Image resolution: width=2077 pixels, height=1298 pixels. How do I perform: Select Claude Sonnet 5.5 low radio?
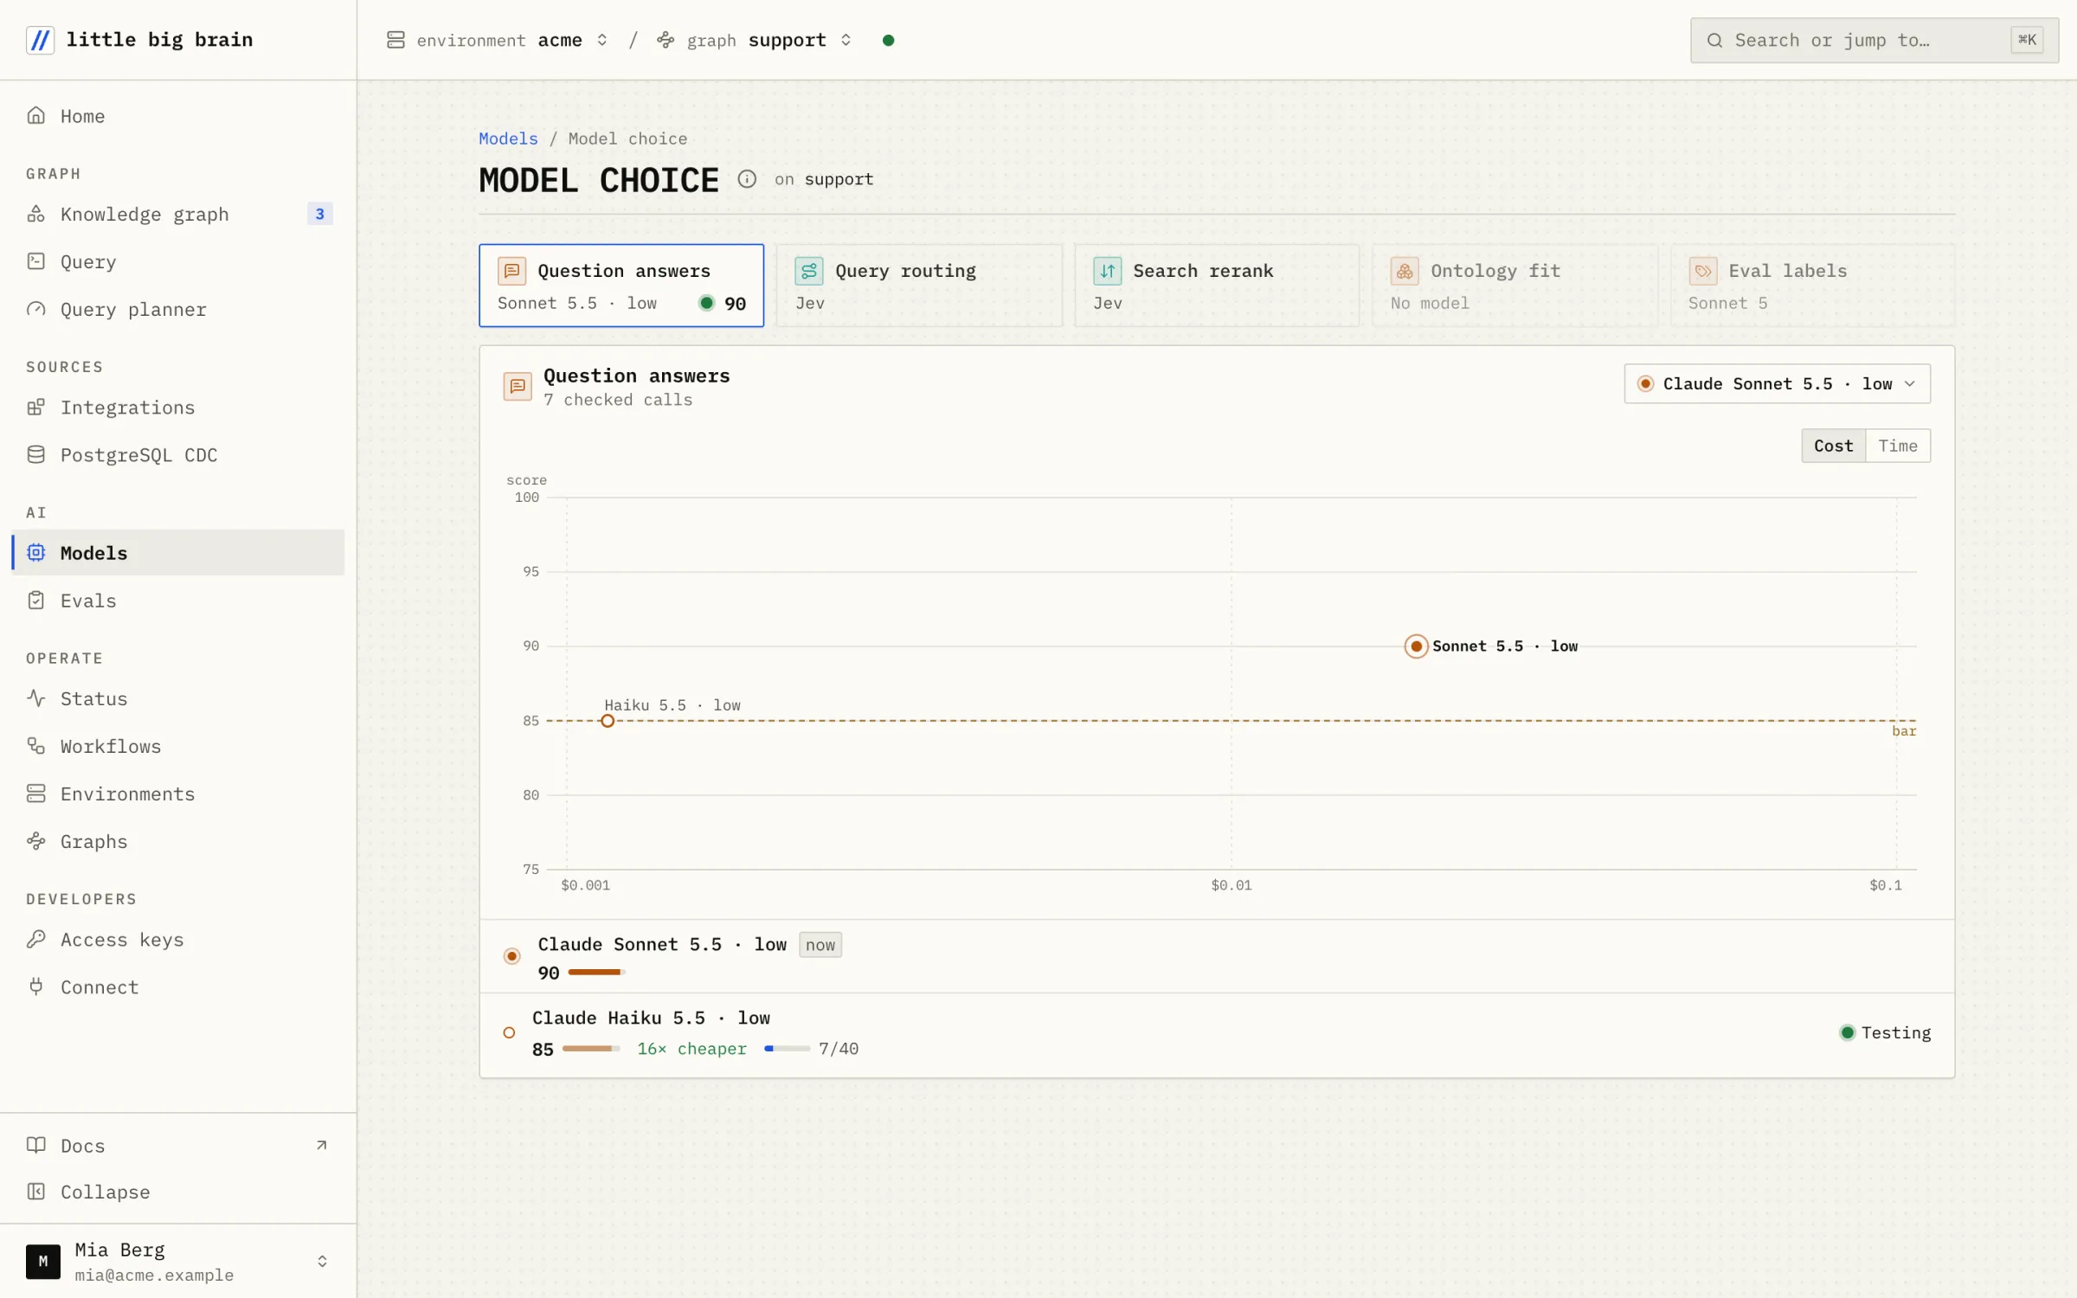click(x=511, y=956)
